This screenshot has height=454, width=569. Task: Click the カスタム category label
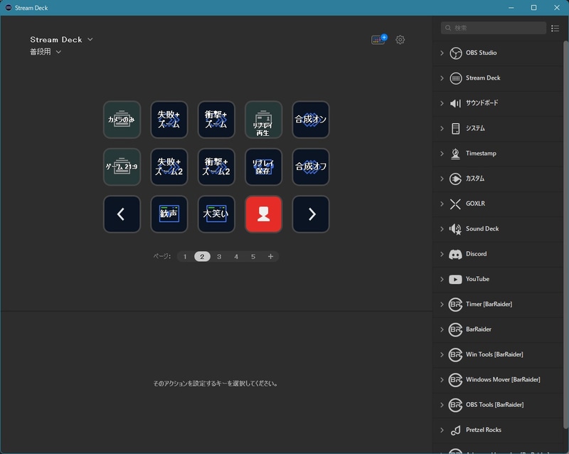click(x=475, y=179)
